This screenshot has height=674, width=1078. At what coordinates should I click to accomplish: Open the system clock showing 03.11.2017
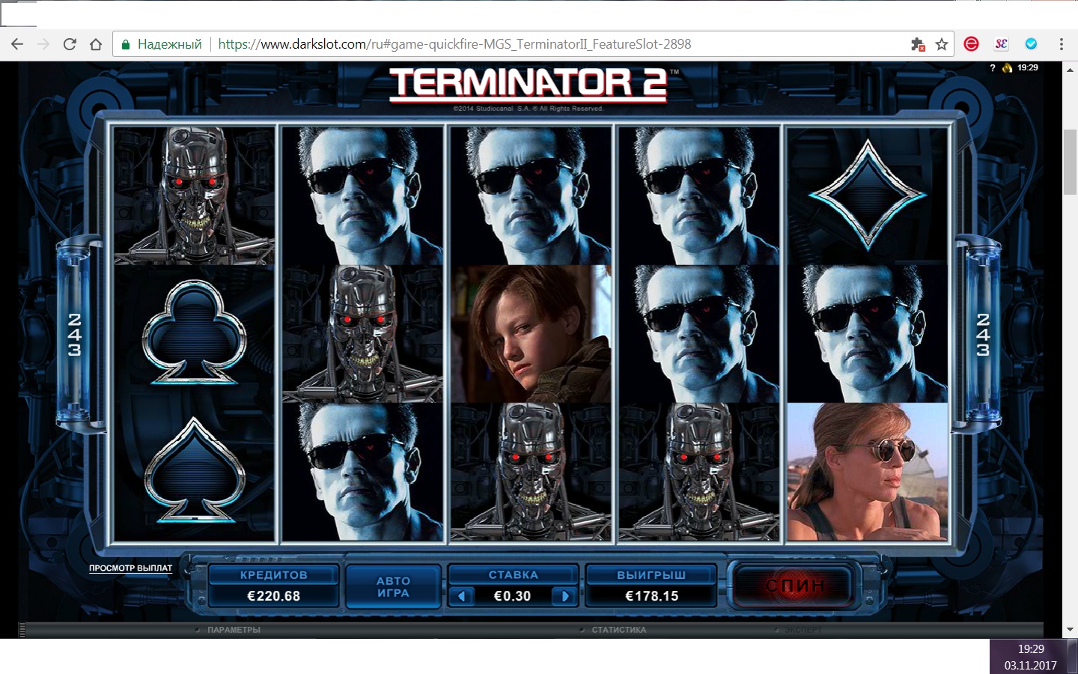[x=1031, y=657]
